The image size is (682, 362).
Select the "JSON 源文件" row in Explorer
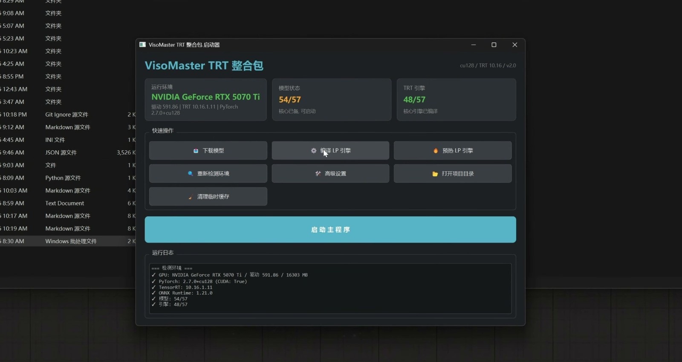pyautogui.click(x=68, y=152)
